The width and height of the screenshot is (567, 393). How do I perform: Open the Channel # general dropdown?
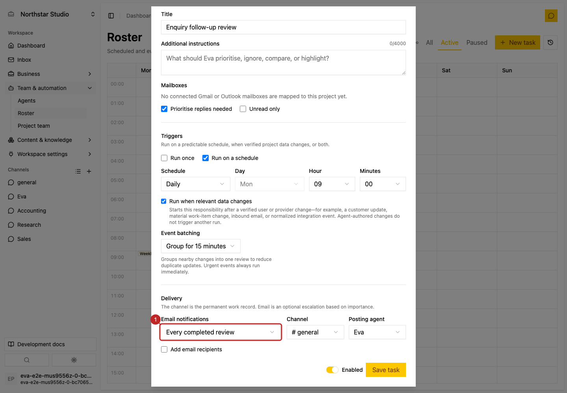click(315, 332)
